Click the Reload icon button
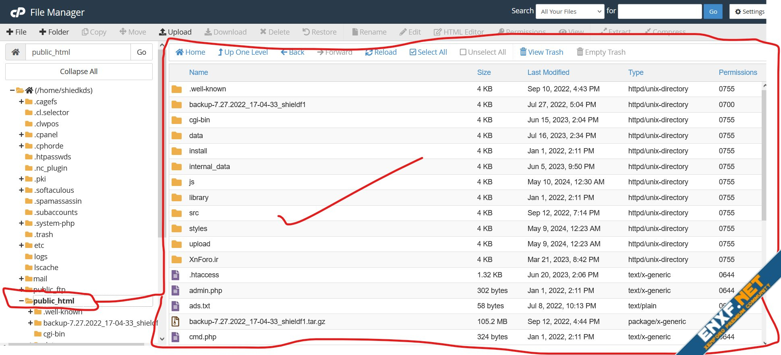 coord(369,52)
